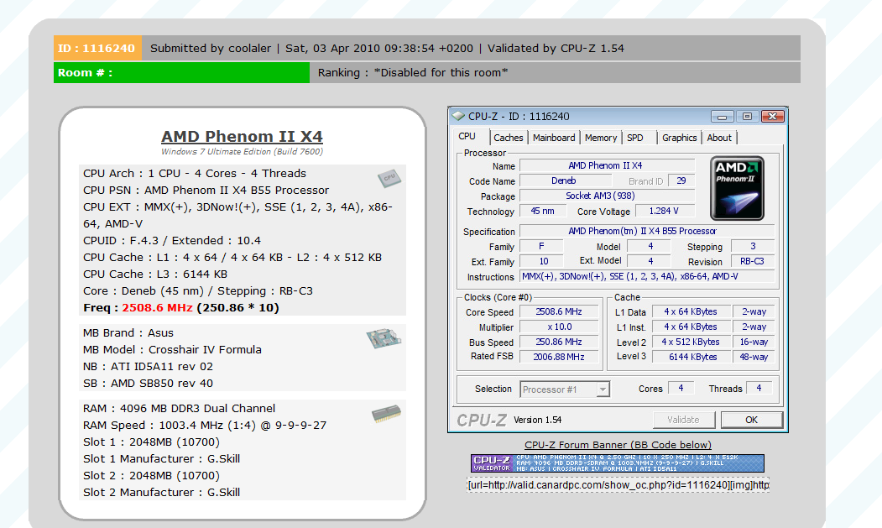Click the CPU-Z Validator forum banner image

pyautogui.click(x=618, y=463)
